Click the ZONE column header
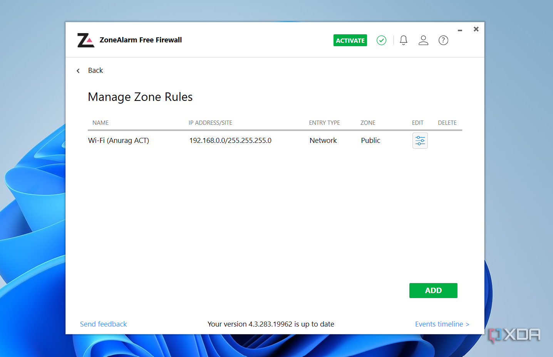 coord(368,123)
